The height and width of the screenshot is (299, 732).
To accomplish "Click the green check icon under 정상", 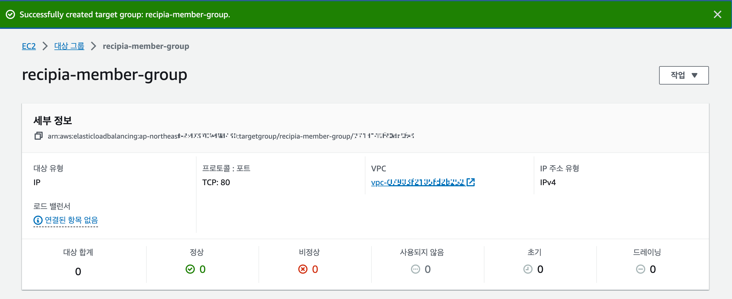I will (190, 269).
